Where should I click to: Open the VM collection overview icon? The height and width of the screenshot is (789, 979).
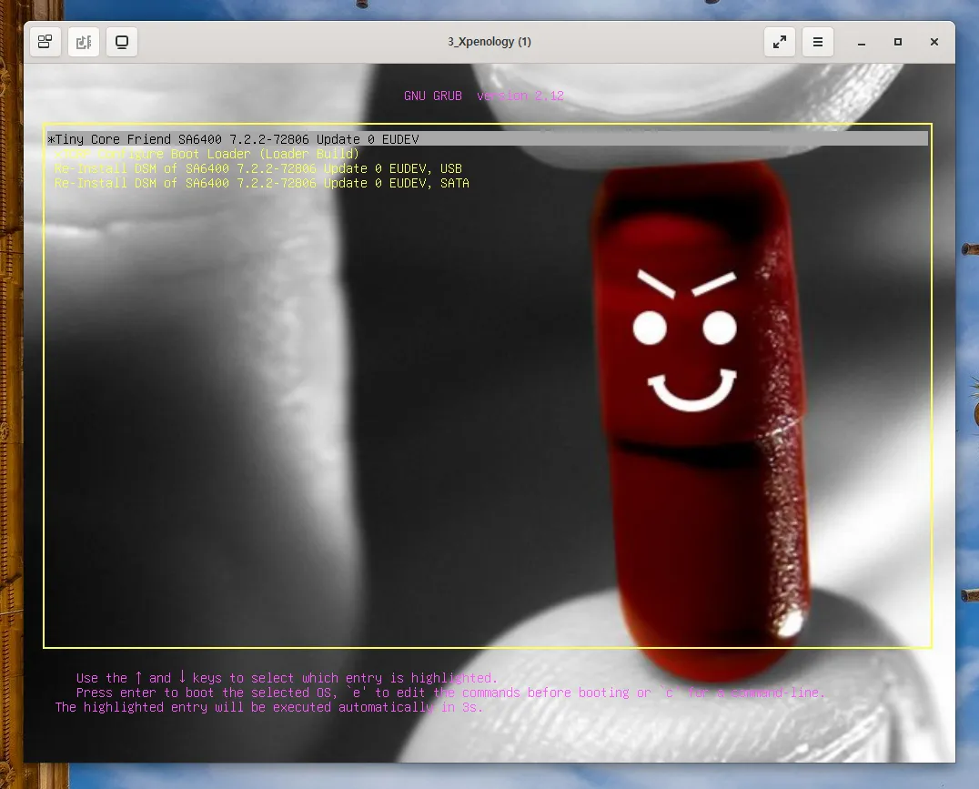tap(45, 41)
